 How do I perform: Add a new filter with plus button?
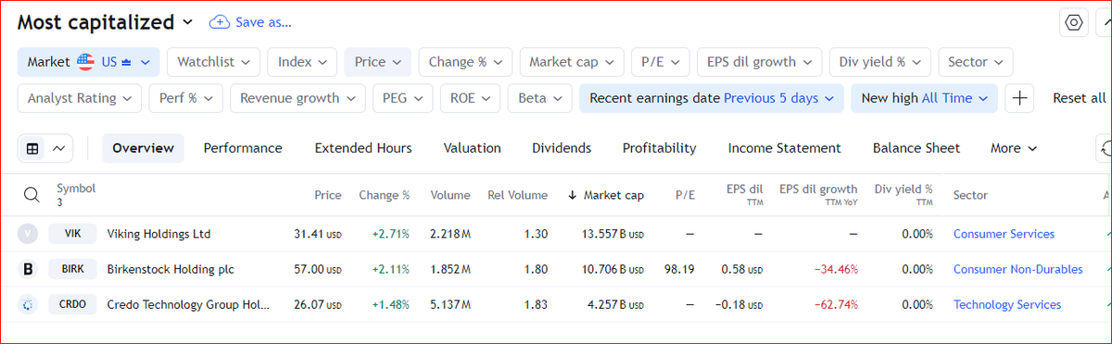tap(1020, 98)
